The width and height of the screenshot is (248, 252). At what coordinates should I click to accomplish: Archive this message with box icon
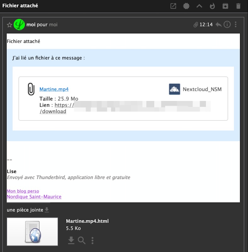pyautogui.click(x=225, y=6)
